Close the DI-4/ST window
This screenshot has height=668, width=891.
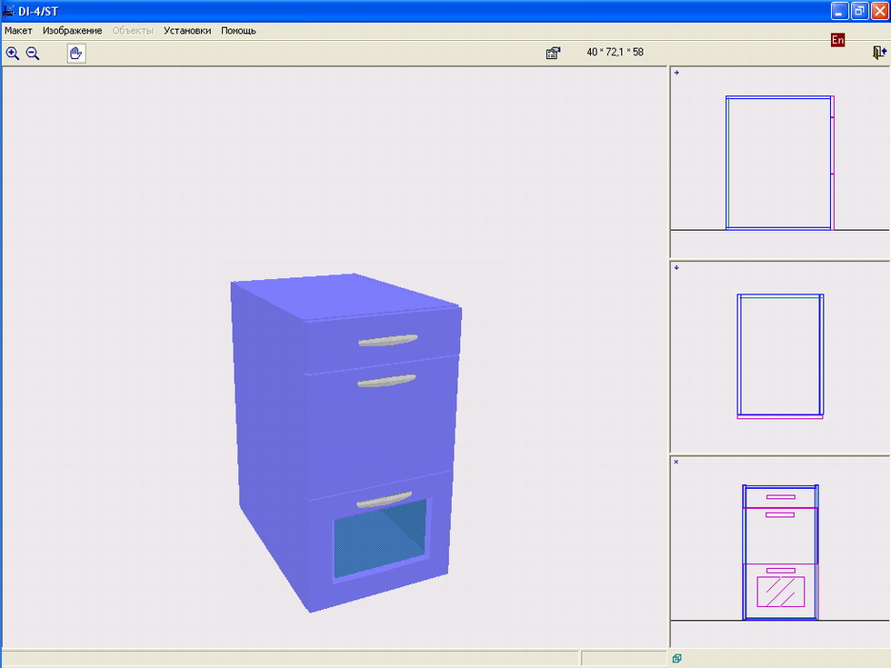coord(880,11)
